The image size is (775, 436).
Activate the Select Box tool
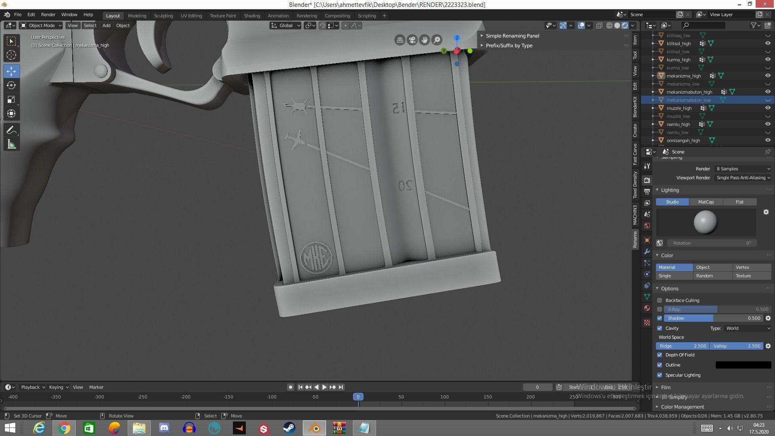coord(11,41)
